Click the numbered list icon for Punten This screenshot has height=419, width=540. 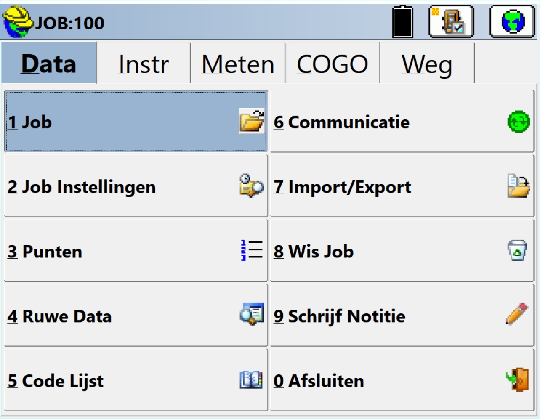[252, 250]
